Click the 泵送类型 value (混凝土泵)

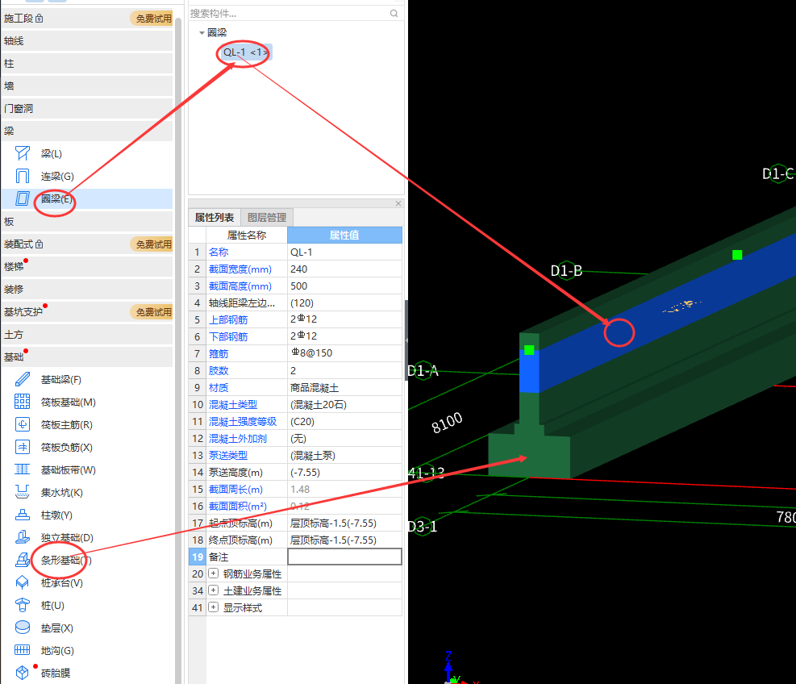[x=344, y=456]
